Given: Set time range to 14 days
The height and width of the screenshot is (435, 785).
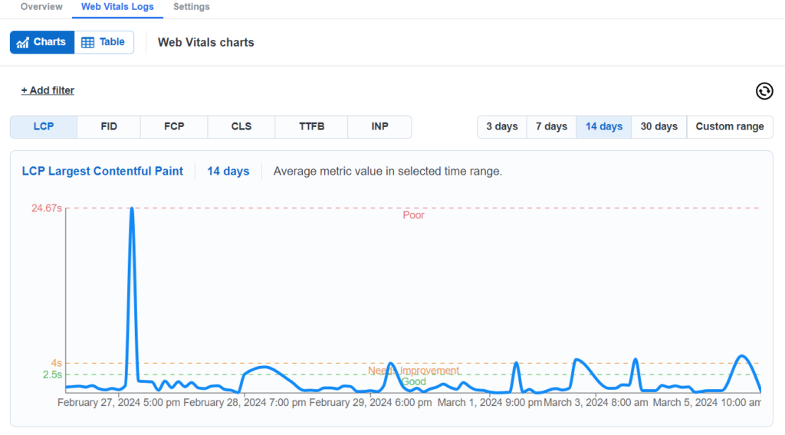Looking at the screenshot, I should click(604, 126).
